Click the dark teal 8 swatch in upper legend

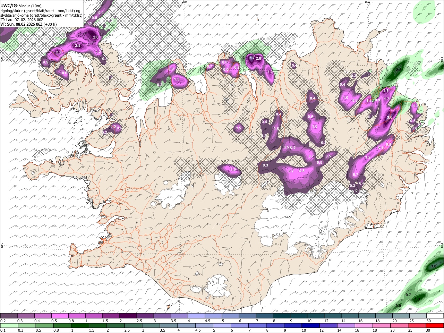point(282,316)
